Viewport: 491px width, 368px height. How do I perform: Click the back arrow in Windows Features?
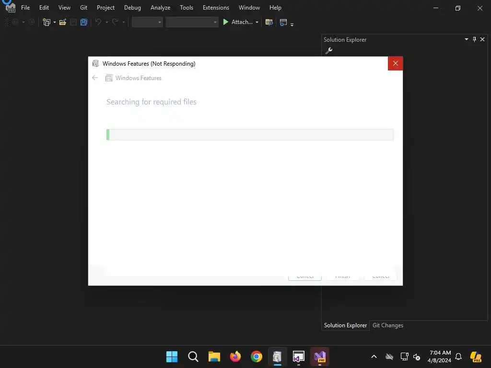pyautogui.click(x=95, y=78)
